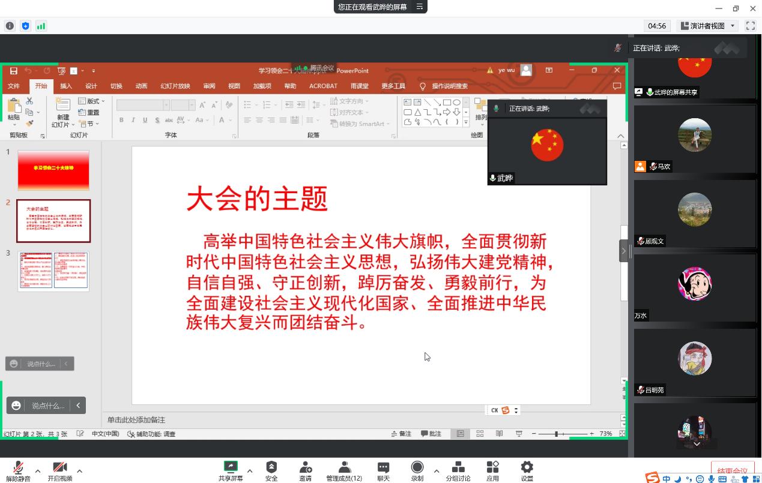Unmute microphone with 解除静音 button
Image resolution: width=762 pixels, height=483 pixels.
click(x=19, y=470)
